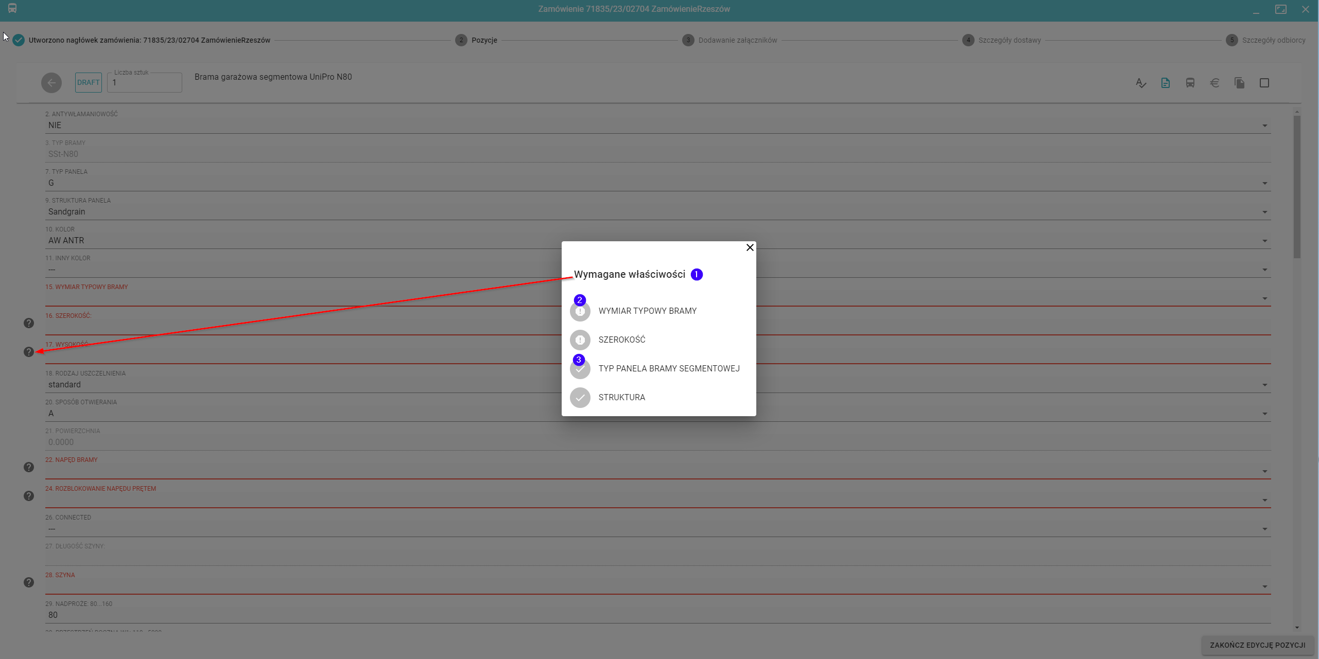Click the copy position icon
The image size is (1319, 659).
click(x=1239, y=83)
